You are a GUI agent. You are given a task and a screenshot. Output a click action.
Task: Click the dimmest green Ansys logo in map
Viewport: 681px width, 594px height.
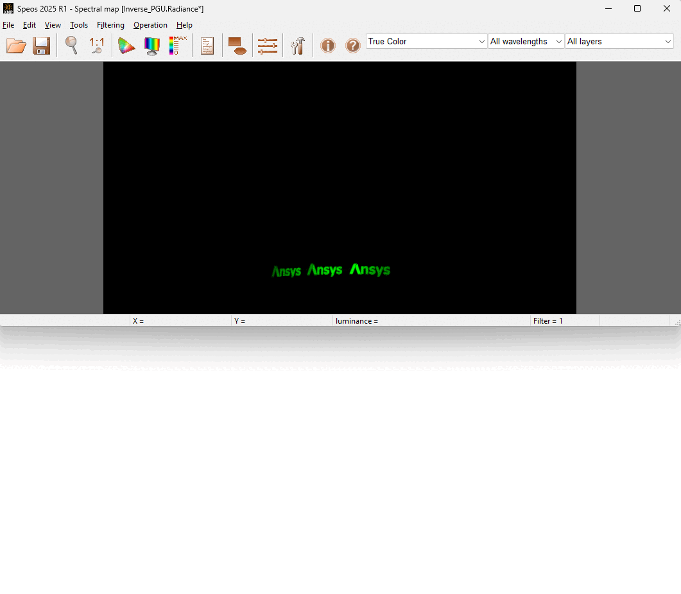tap(286, 272)
